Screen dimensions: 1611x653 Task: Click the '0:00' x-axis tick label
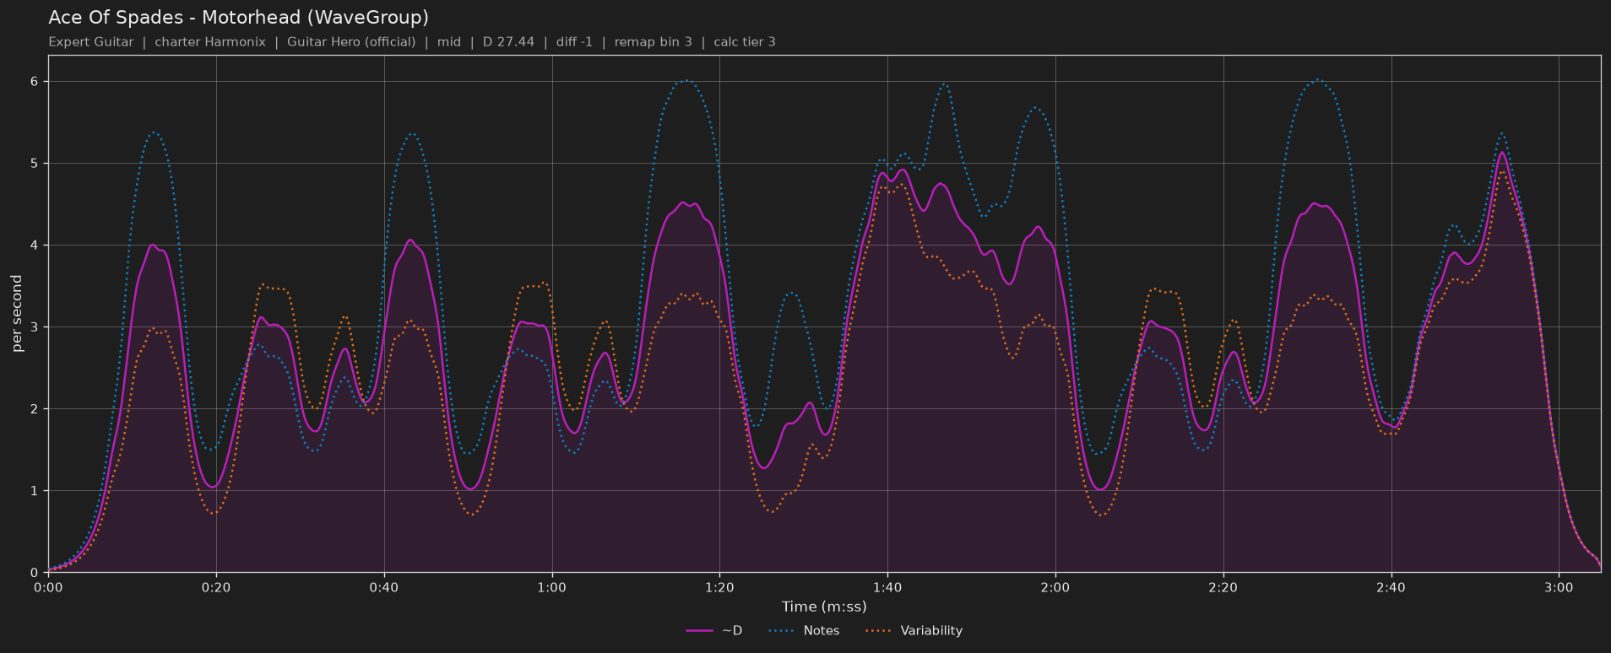coord(48,587)
